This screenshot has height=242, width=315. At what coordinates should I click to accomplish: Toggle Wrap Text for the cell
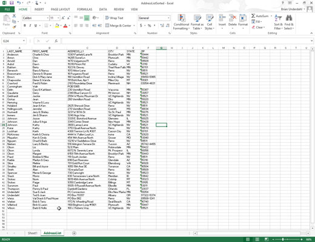pos(114,18)
